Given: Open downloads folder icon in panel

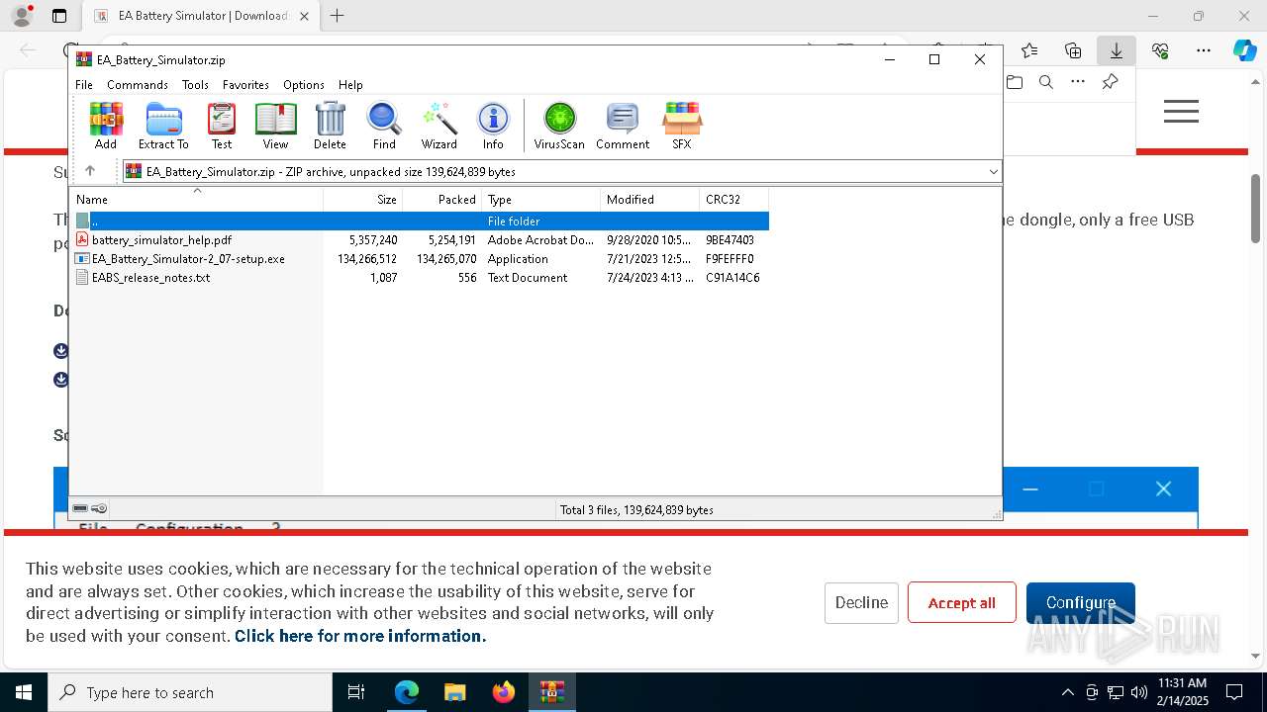Looking at the screenshot, I should [1015, 82].
